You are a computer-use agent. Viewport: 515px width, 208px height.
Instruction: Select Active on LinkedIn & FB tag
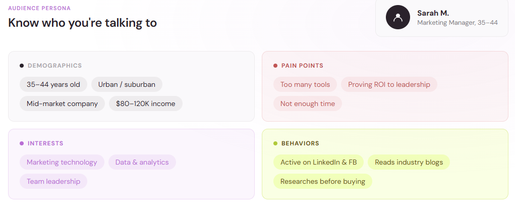(x=318, y=162)
